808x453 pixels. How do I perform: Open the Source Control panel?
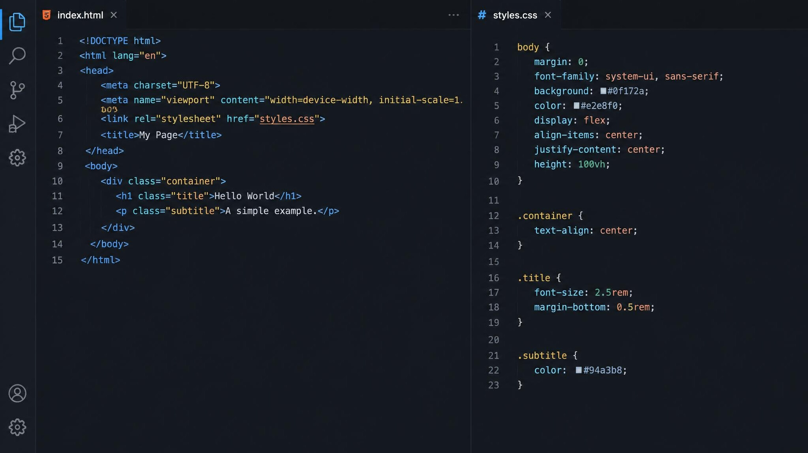pyautogui.click(x=17, y=90)
